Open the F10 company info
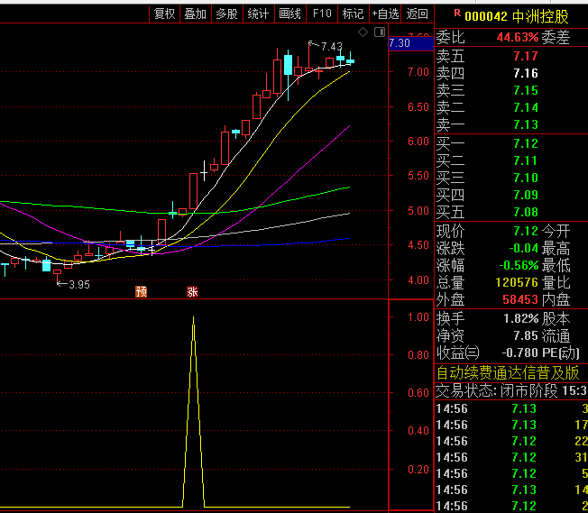Image resolution: width=588 pixels, height=513 pixels. coord(322,14)
